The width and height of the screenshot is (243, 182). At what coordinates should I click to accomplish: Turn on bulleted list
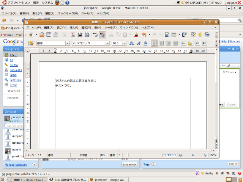(x=191, y=43)
